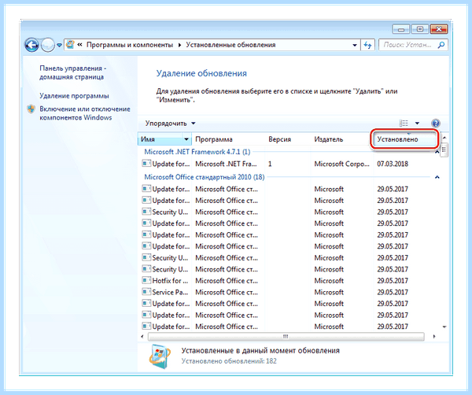
Task: Click the icon of the Service Pack update
Action: pyautogui.click(x=146, y=292)
